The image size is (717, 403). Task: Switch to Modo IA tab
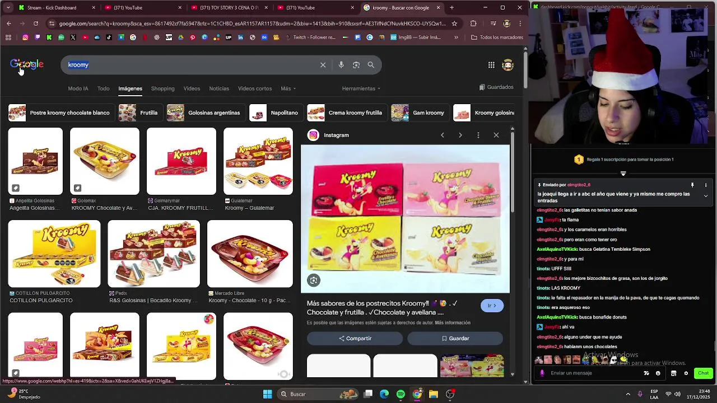(x=78, y=88)
